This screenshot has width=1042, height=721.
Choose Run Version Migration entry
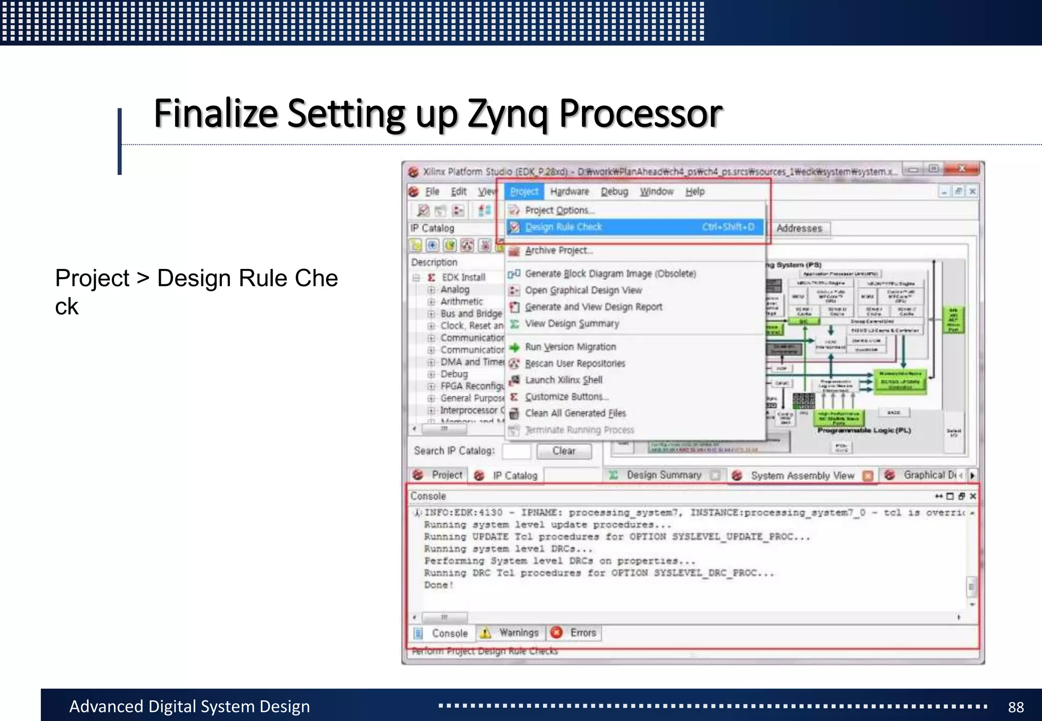(635, 347)
